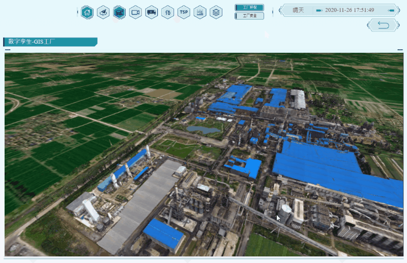
Task: Click the 2020-11-26 17:51:49 timestamp
Action: pos(350,10)
